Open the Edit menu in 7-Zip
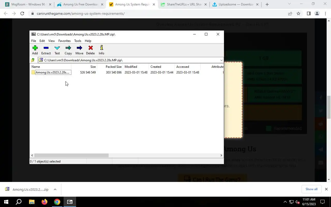The width and height of the screenshot is (331, 207). (x=42, y=41)
